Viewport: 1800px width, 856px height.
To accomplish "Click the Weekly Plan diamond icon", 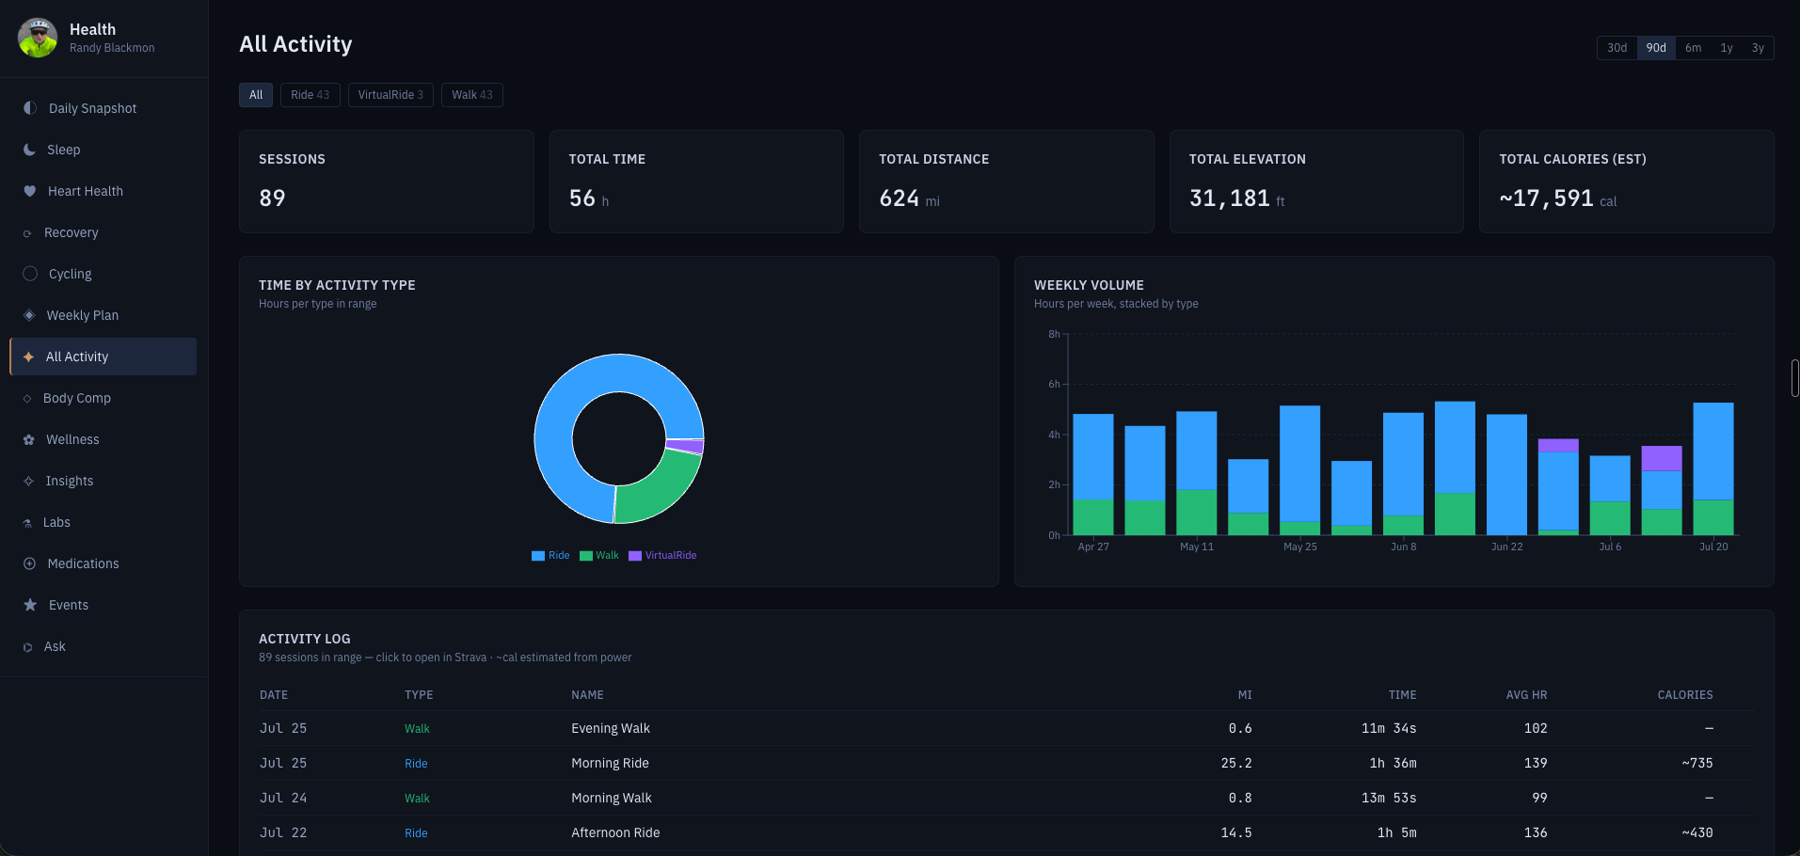I will click(x=29, y=315).
